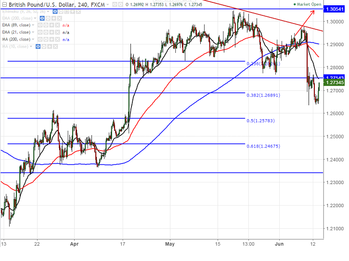
Task: Expand the Ichimoku indicator dropdown arrow
Action: 48,12
